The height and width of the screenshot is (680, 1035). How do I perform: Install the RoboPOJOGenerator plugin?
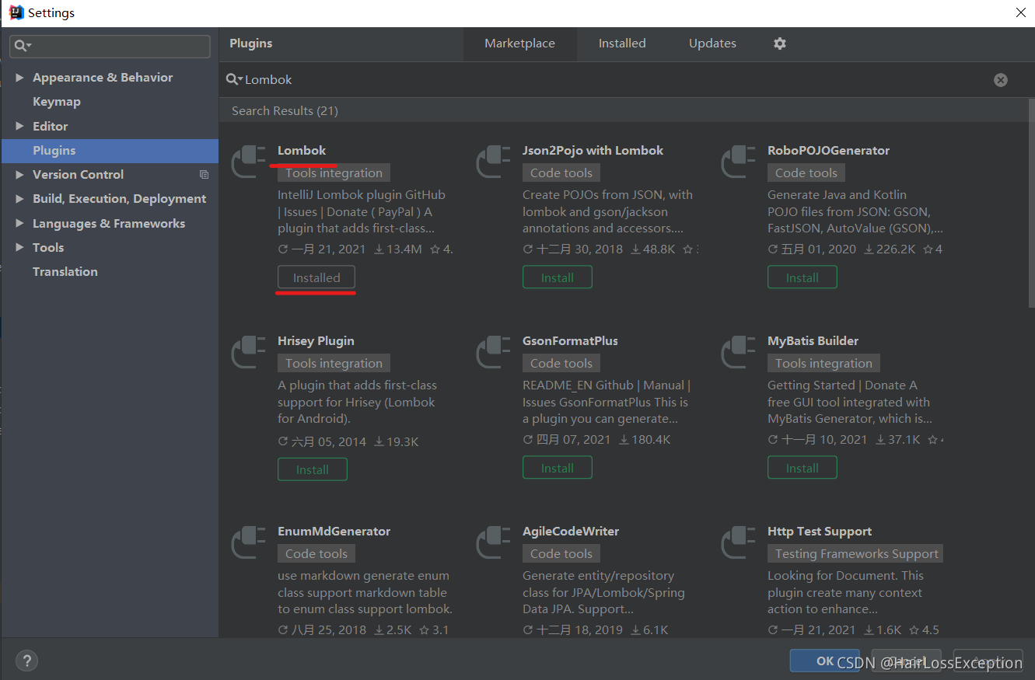pyautogui.click(x=802, y=277)
